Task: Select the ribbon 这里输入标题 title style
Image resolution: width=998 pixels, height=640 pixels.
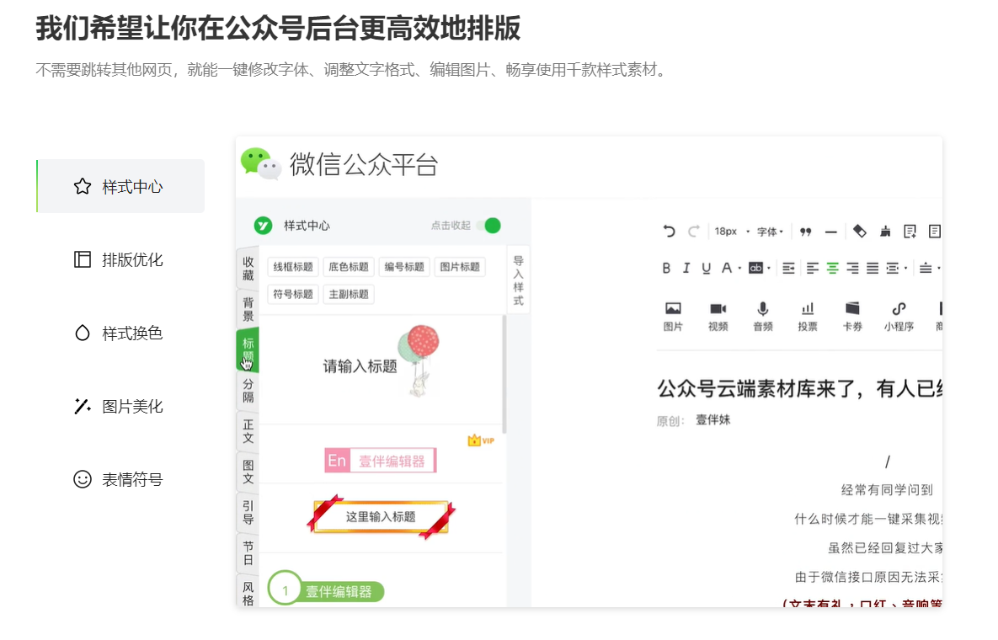Action: (381, 516)
